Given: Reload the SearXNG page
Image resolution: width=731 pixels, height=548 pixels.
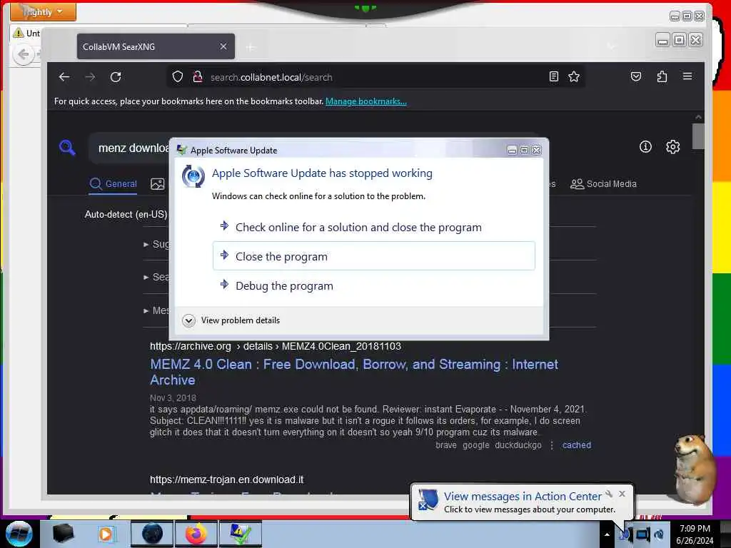Looking at the screenshot, I should (x=116, y=77).
